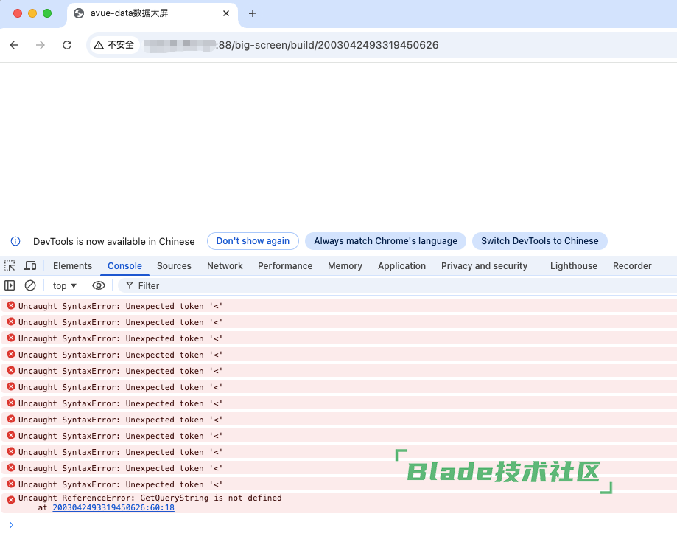Open the console sidebar
This screenshot has width=677, height=539.
10,285
